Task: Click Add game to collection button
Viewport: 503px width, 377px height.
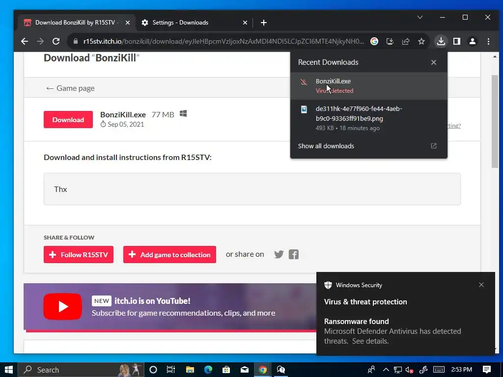Action: pos(169,255)
